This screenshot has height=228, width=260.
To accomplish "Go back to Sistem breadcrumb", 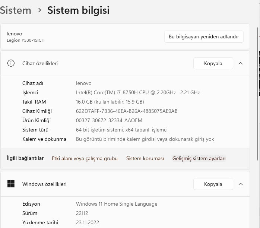I will coord(16,10).
